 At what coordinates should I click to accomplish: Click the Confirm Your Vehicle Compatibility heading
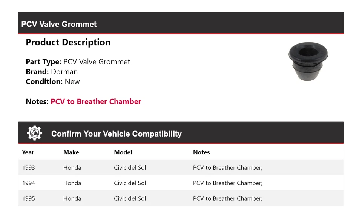pyautogui.click(x=116, y=134)
